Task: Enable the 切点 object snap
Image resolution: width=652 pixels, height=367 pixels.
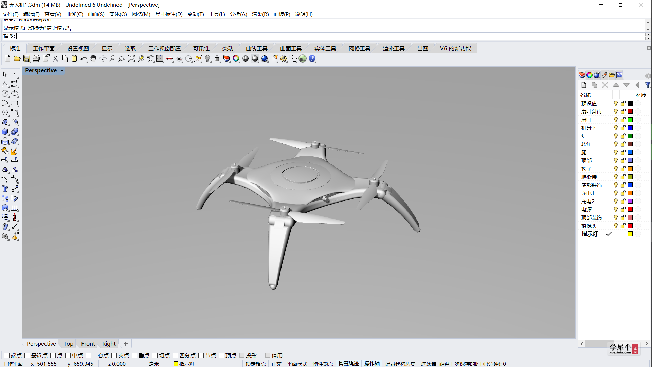Action: pos(155,355)
